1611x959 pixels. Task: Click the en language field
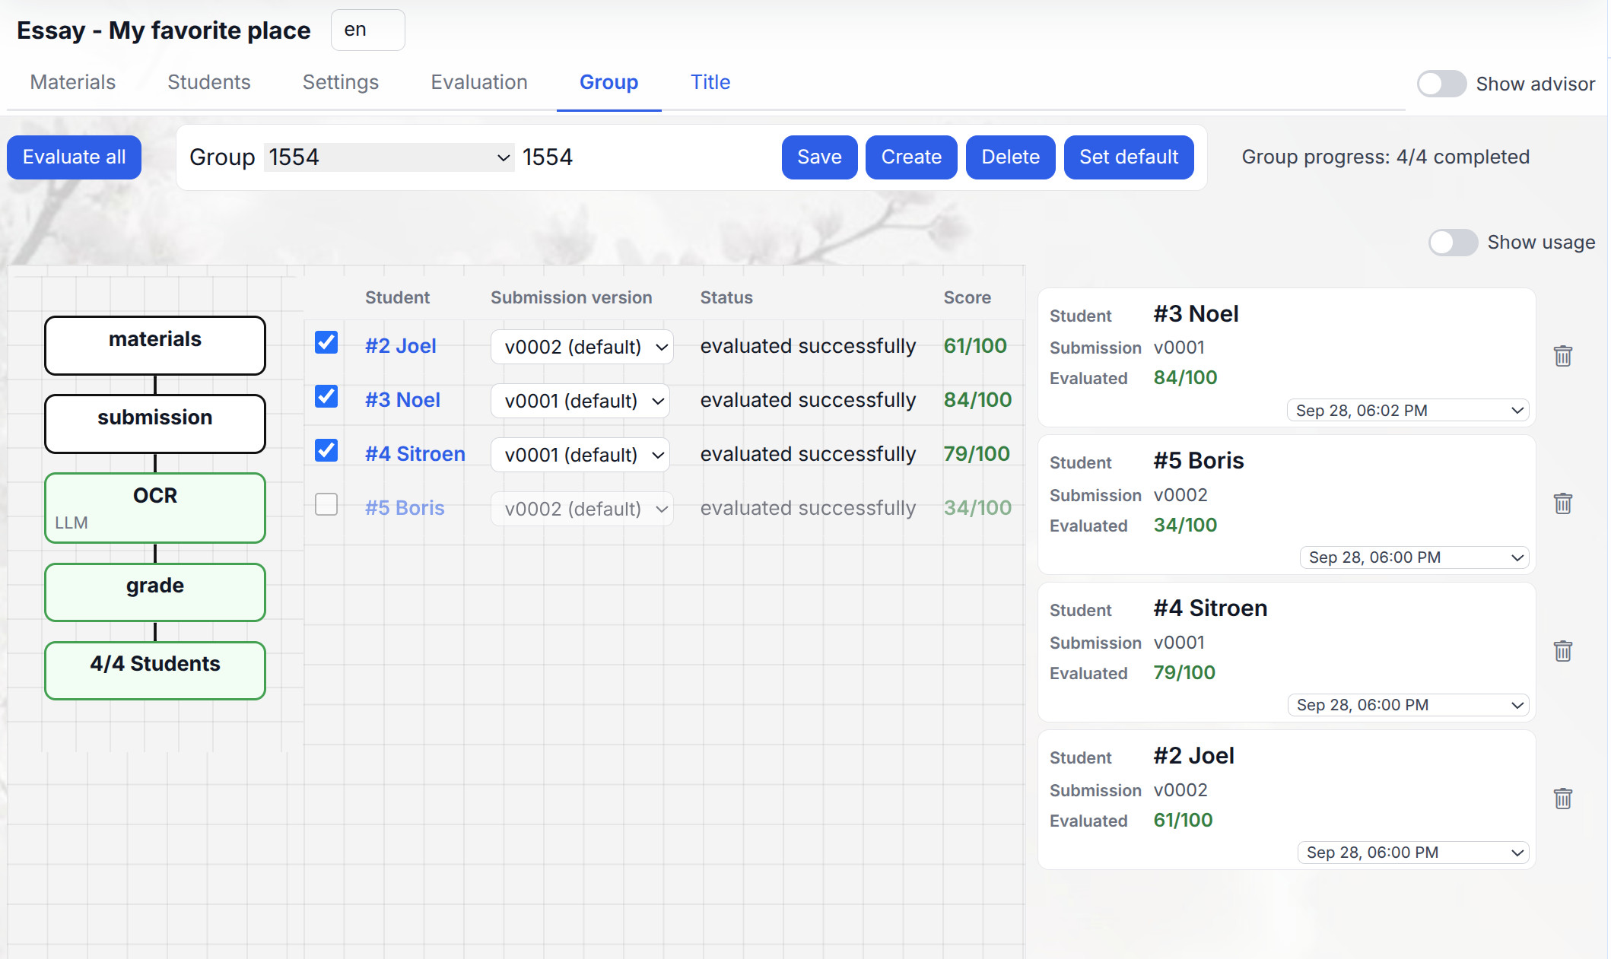[x=368, y=30]
